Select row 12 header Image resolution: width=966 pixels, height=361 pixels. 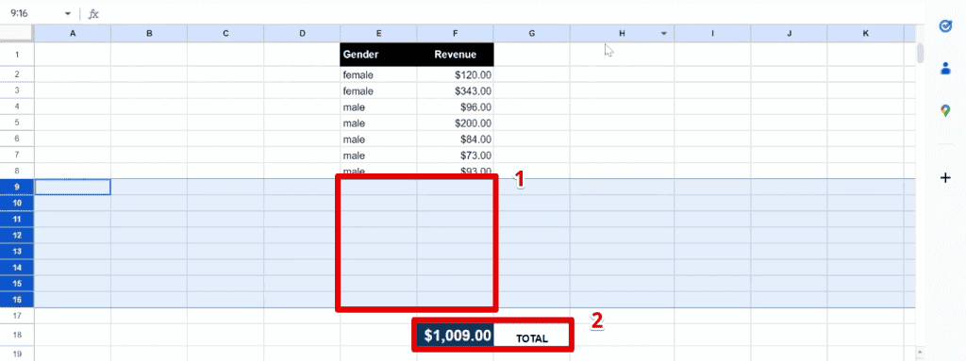(x=17, y=236)
